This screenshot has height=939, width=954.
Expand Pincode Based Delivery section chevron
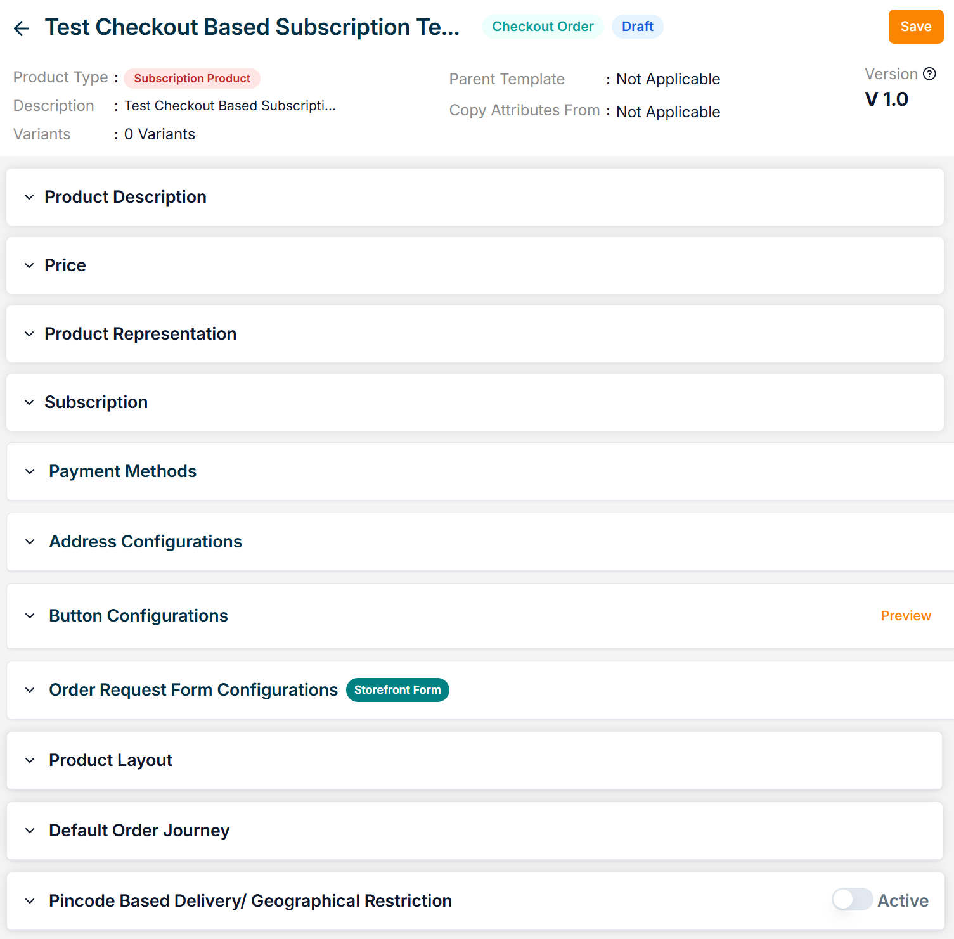coord(30,901)
